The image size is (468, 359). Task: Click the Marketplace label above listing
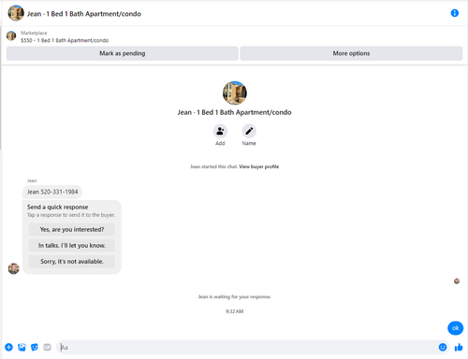tap(34, 33)
